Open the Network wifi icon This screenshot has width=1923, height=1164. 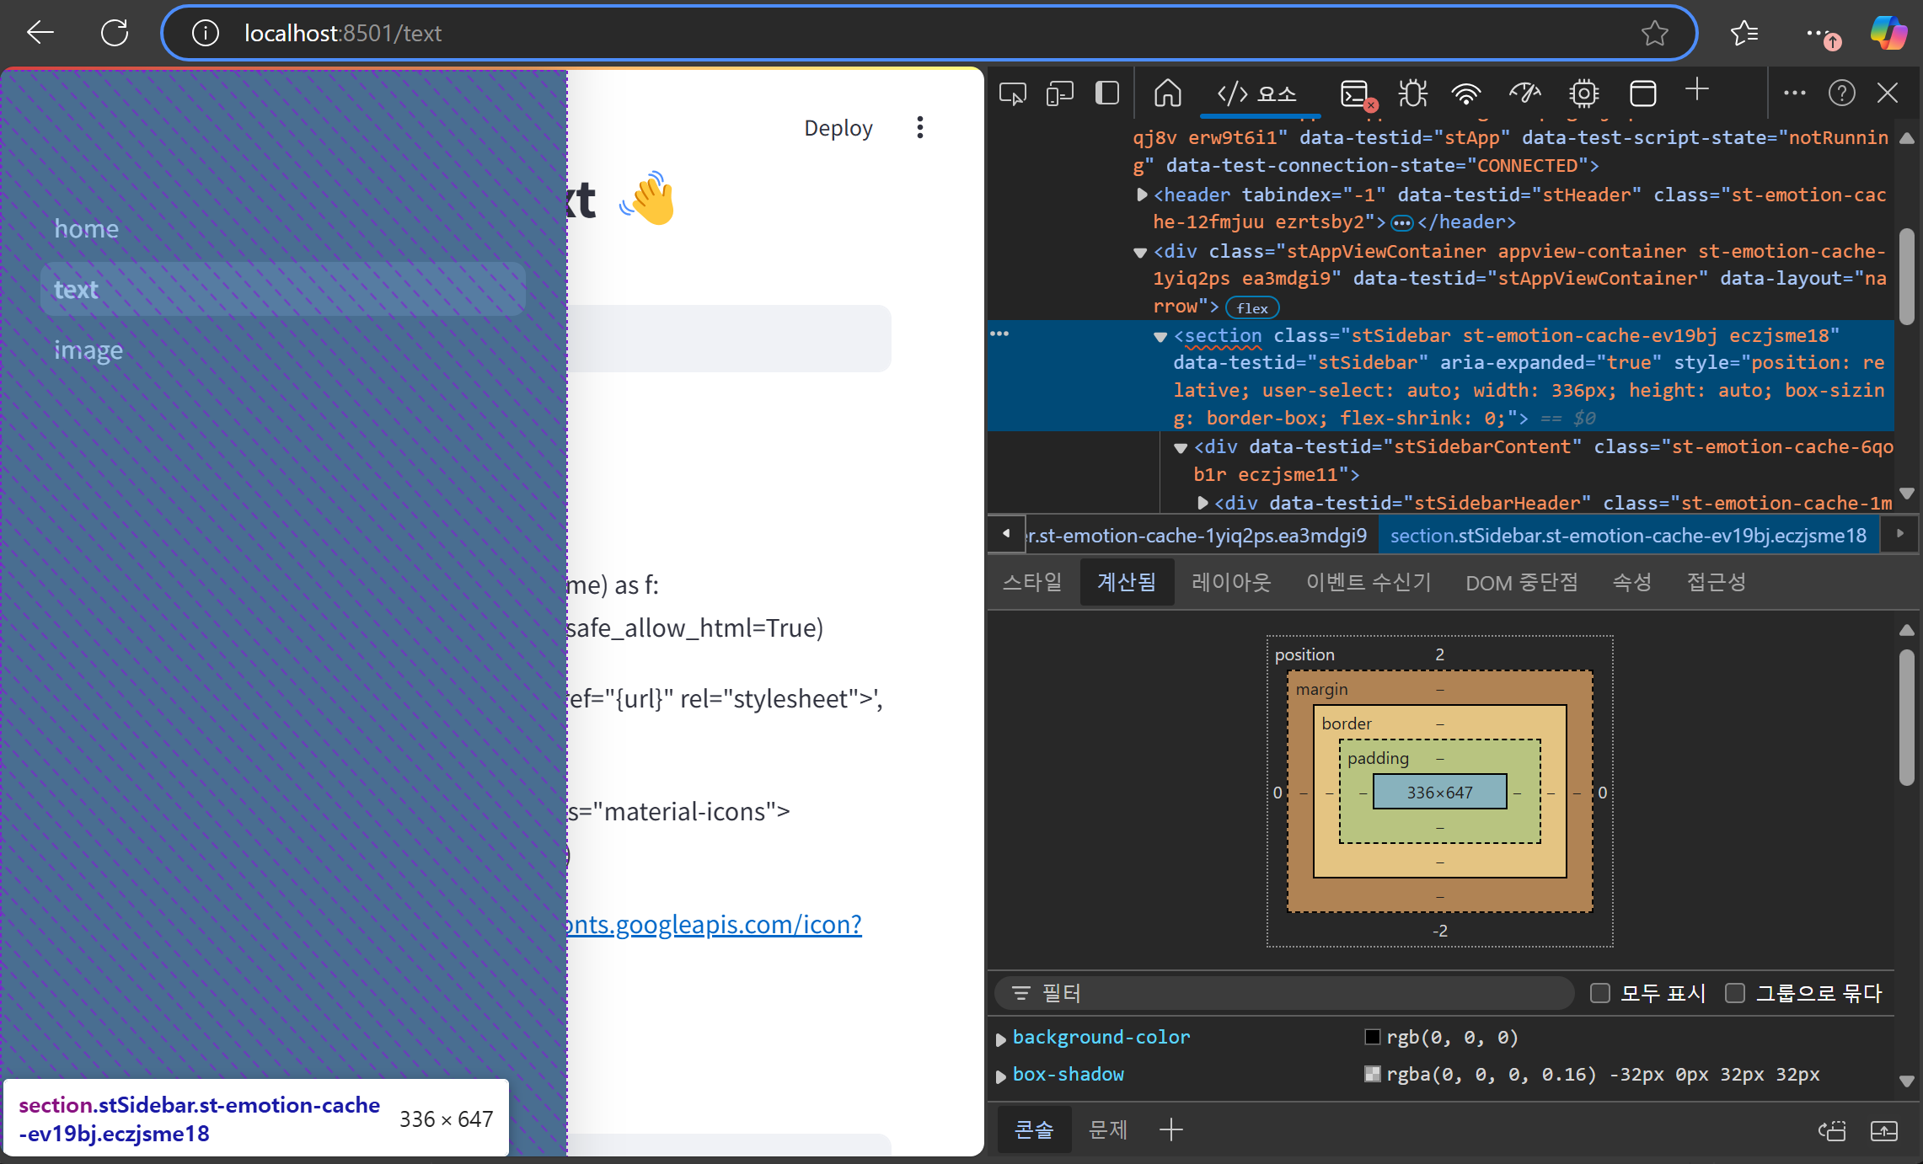(x=1466, y=93)
